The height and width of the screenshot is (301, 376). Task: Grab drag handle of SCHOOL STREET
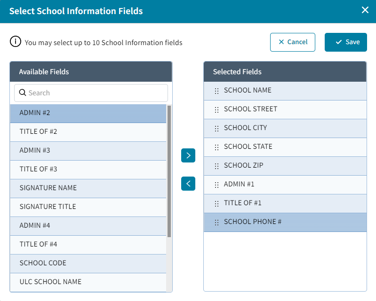coord(216,109)
